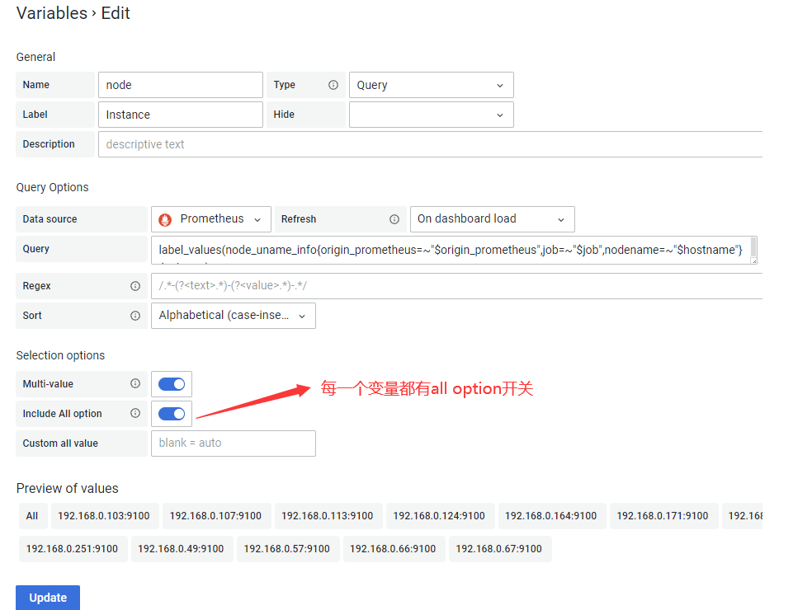Toggle the Include All option switch

point(172,414)
